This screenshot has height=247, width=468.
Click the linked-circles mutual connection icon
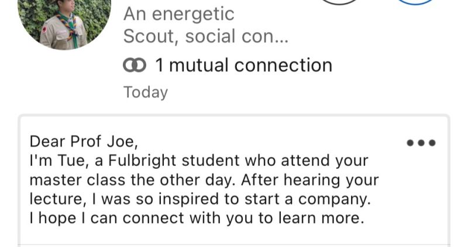(135, 66)
